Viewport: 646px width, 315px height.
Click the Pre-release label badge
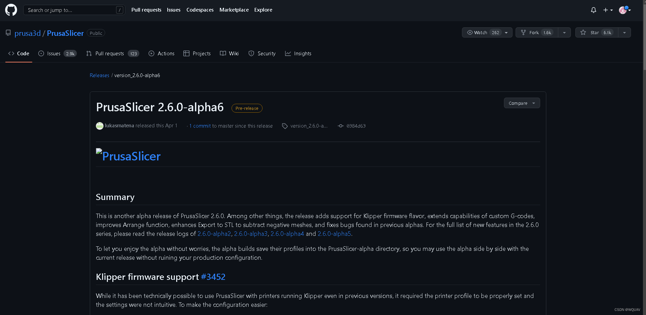coord(247,108)
